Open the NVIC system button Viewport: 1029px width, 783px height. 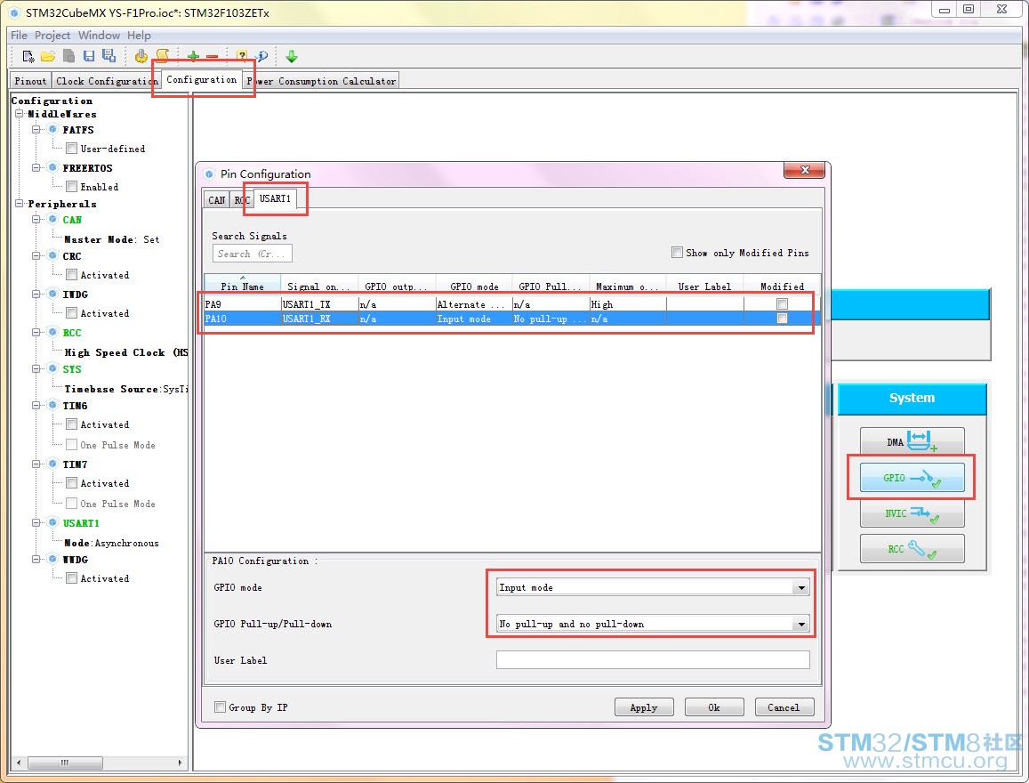pos(912,513)
